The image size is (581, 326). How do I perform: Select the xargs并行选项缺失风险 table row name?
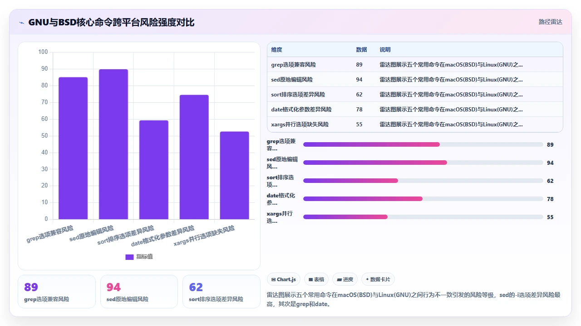click(x=300, y=125)
